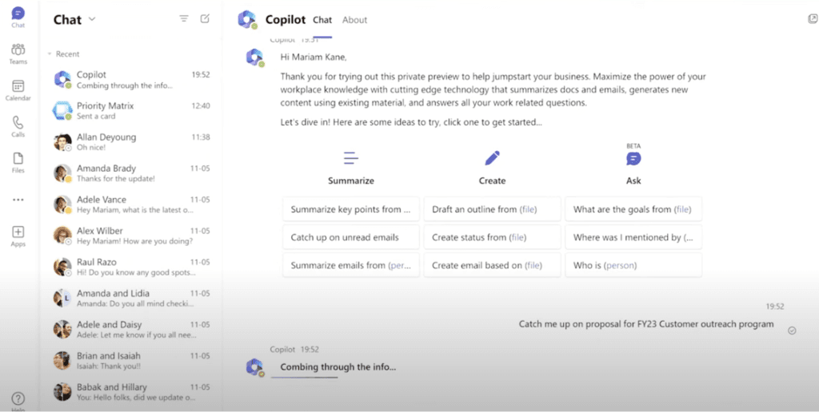Open the Alex Wilber conversation
This screenshot has height=412, width=819.
click(x=132, y=236)
